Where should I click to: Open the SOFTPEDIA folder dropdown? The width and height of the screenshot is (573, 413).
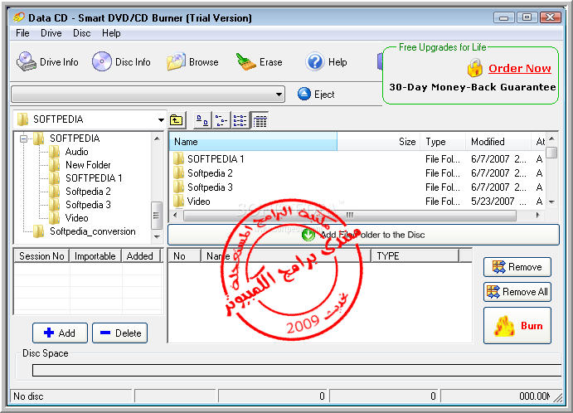(x=161, y=119)
